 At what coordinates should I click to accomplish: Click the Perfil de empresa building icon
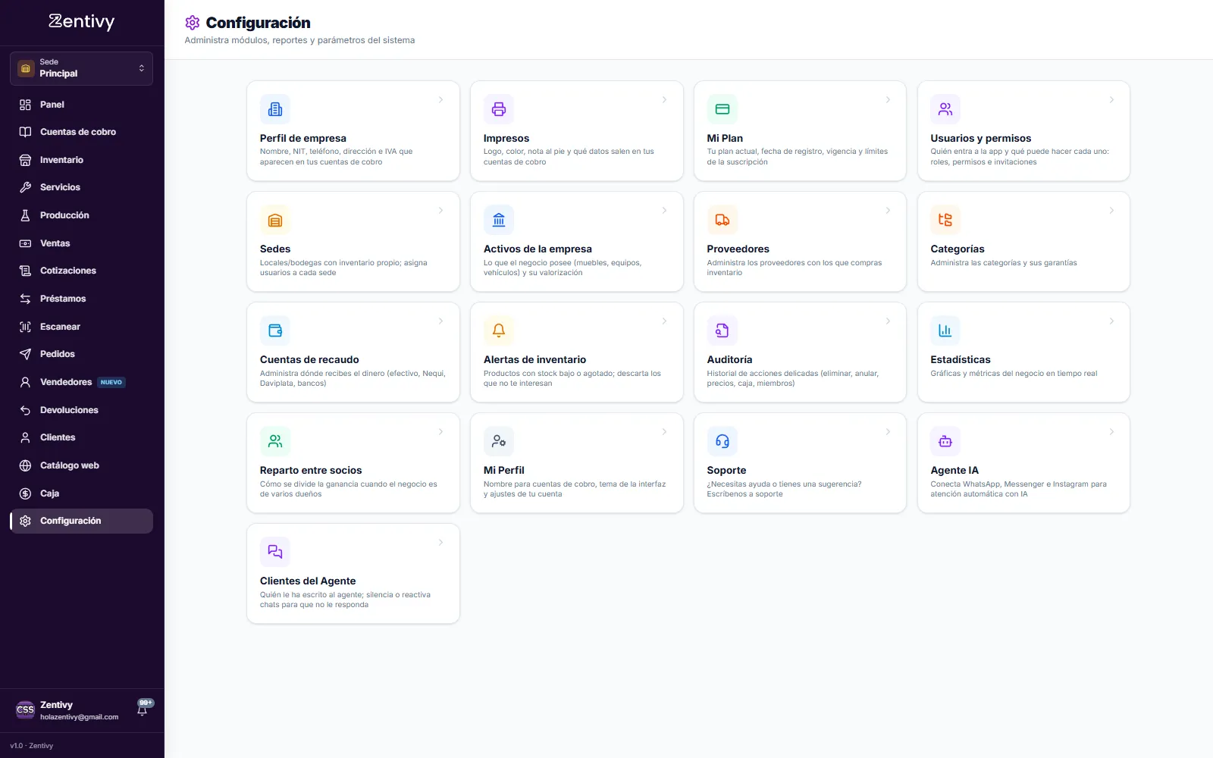pos(275,109)
